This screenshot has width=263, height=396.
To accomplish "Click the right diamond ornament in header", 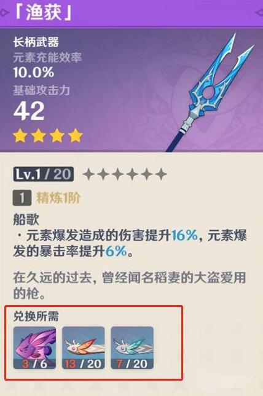I will [259, 12].
